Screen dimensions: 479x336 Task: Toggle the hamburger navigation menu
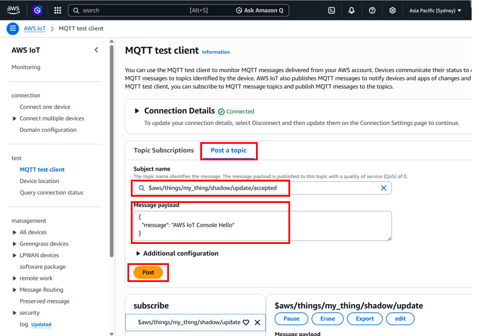click(x=13, y=28)
